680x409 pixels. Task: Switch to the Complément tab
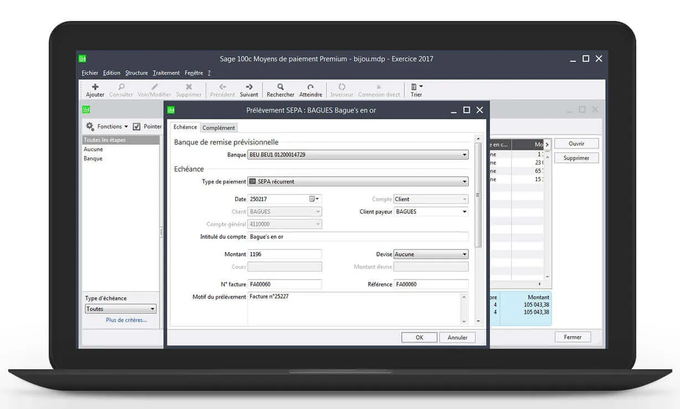click(219, 128)
